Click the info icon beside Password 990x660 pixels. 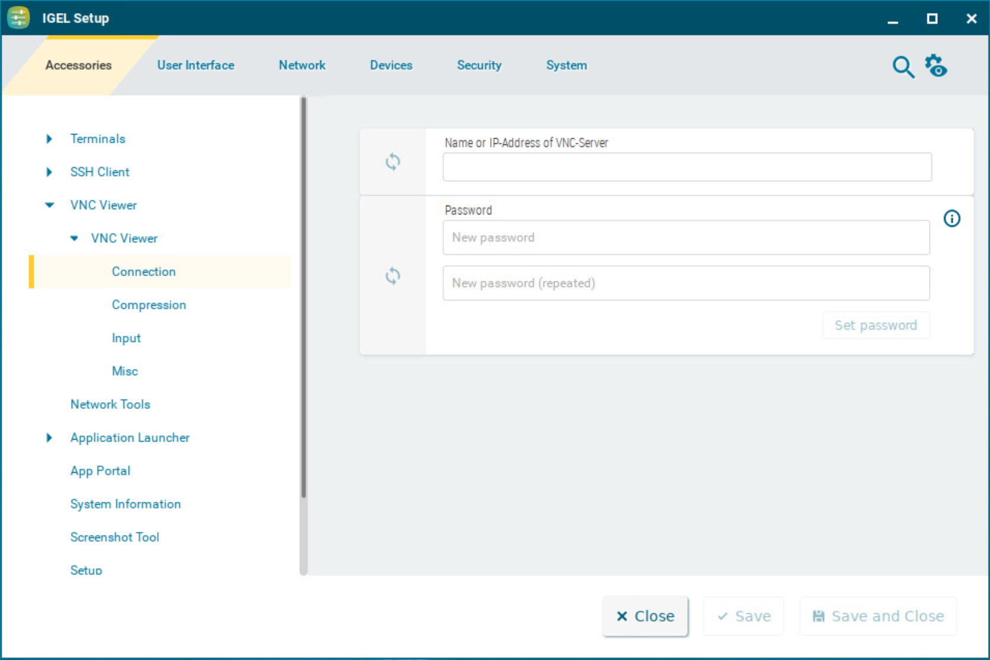[951, 219]
